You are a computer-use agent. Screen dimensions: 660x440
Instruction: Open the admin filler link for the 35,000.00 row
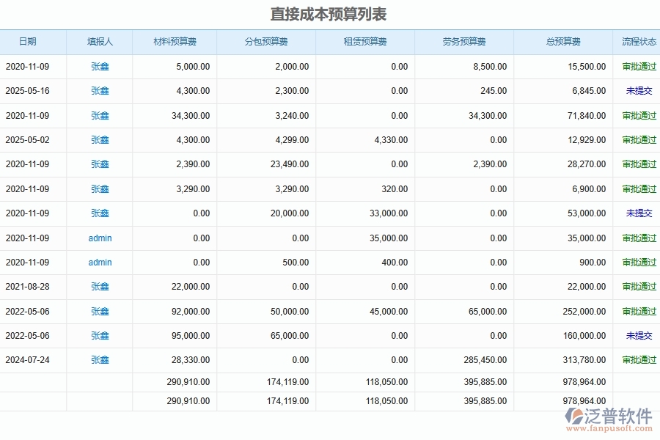point(99,238)
